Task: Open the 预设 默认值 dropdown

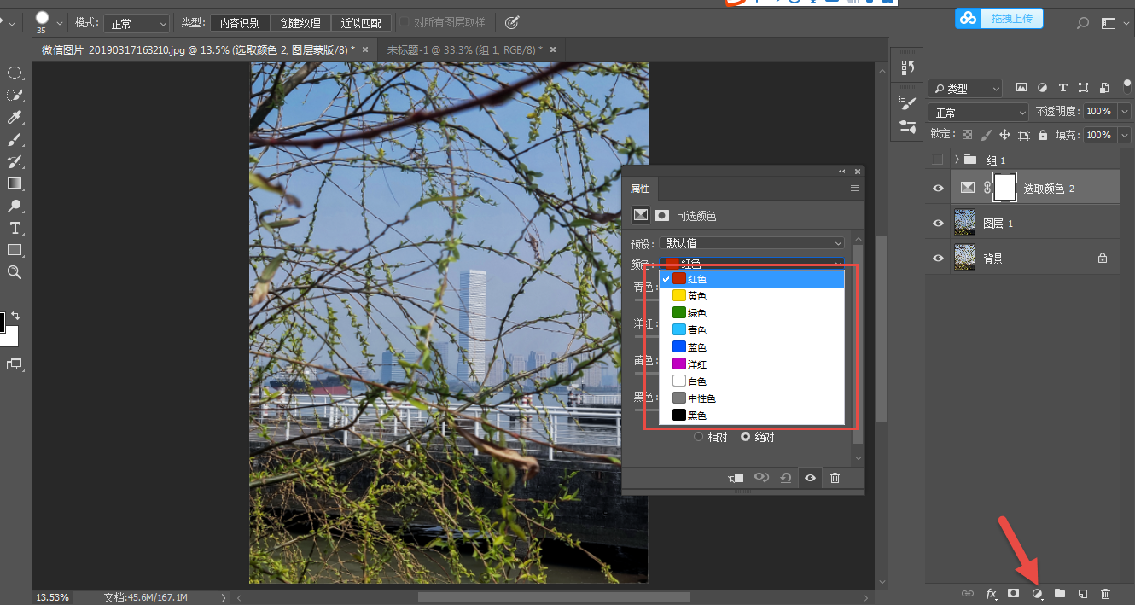Action: tap(753, 244)
